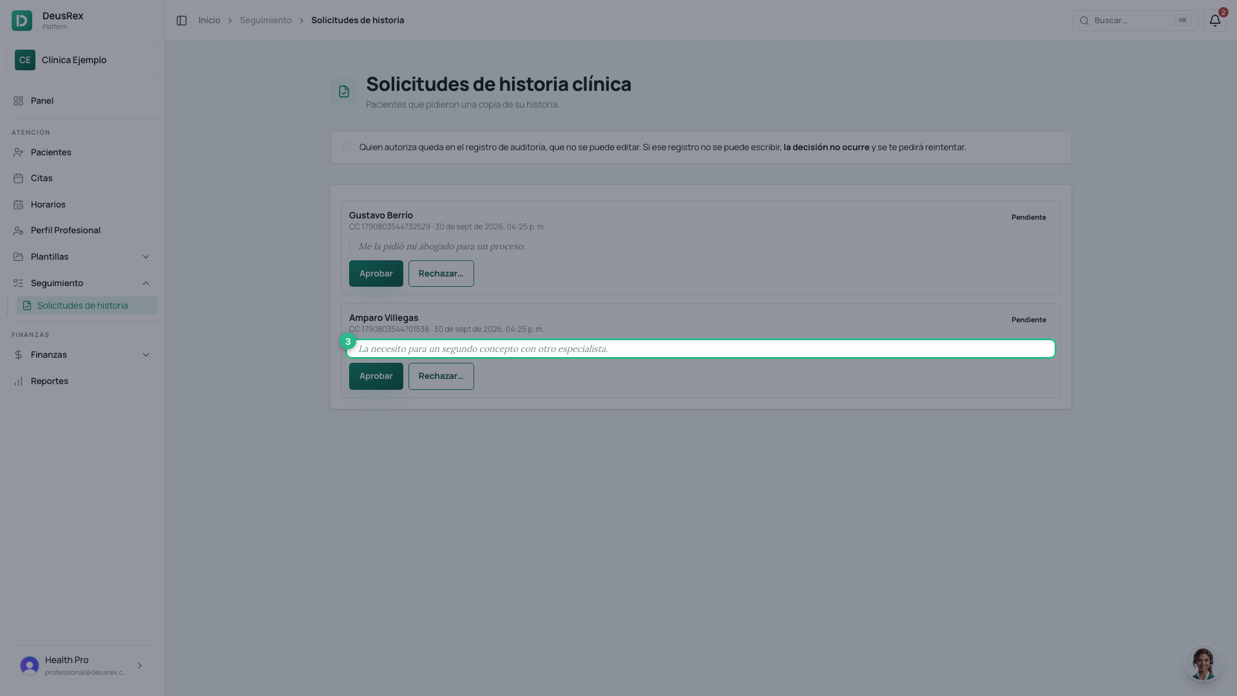Click the 'Solicitudes de historia clínica' heading

(x=499, y=84)
